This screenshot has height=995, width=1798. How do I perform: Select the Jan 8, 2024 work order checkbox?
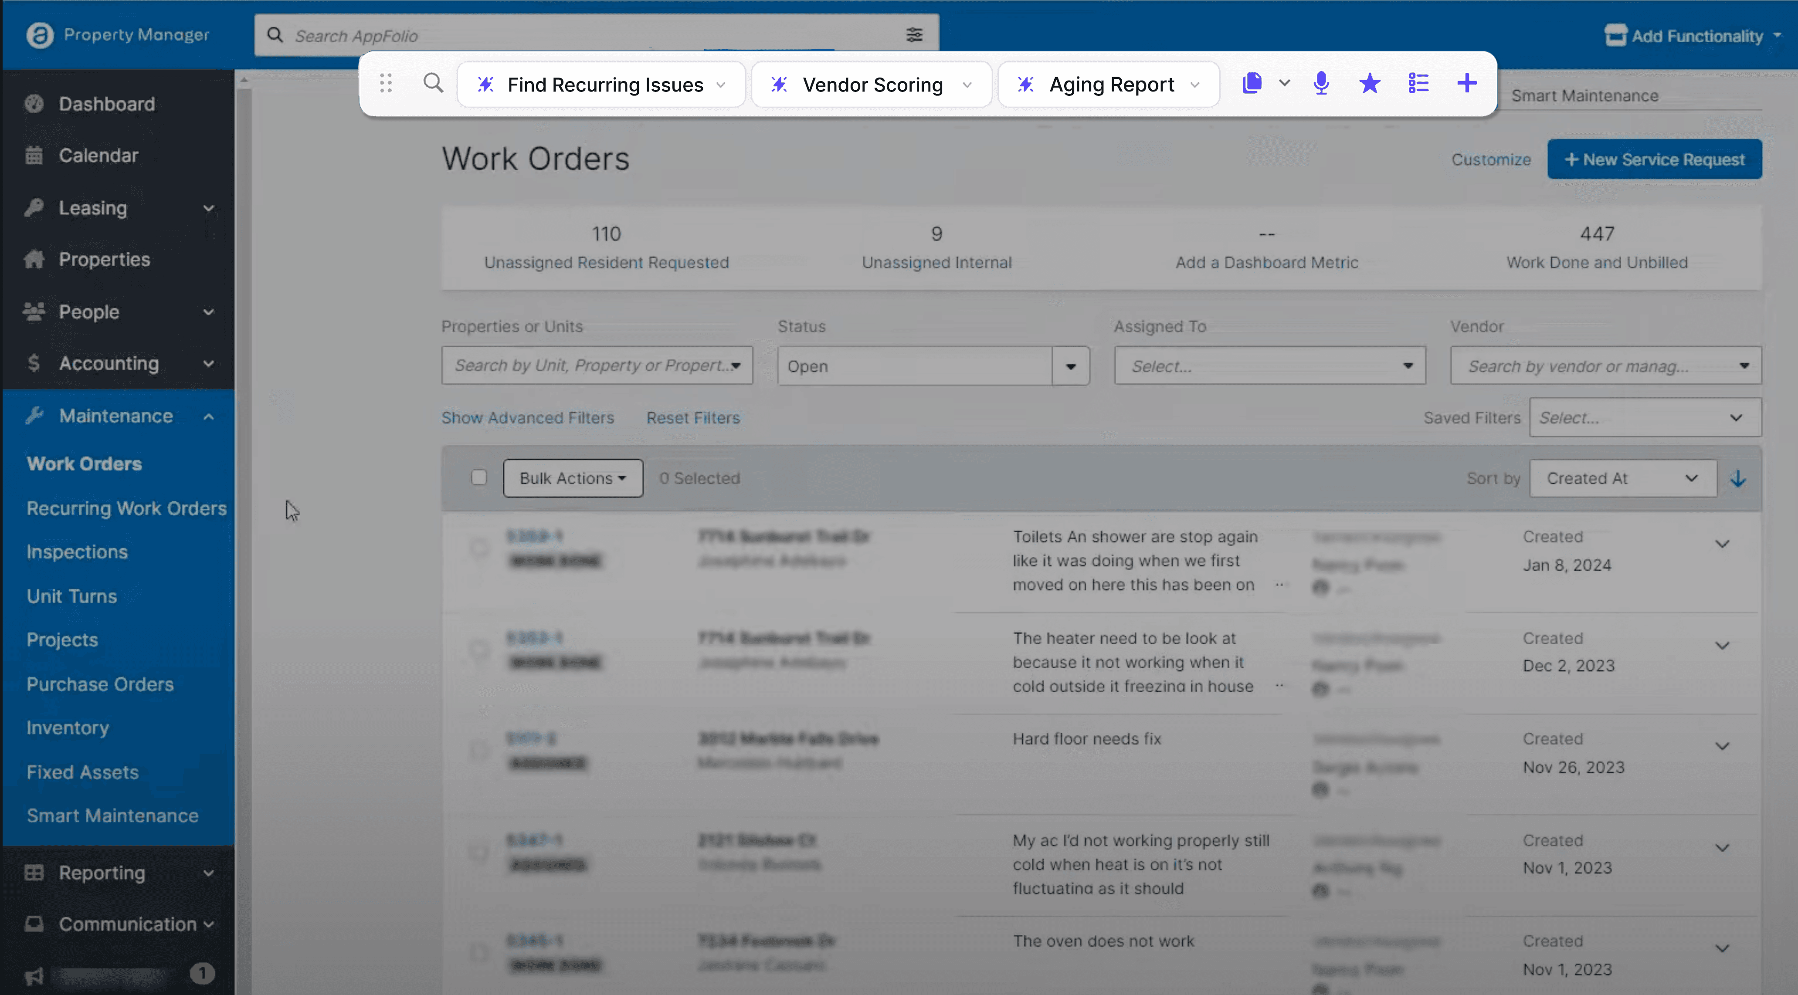[x=479, y=548]
